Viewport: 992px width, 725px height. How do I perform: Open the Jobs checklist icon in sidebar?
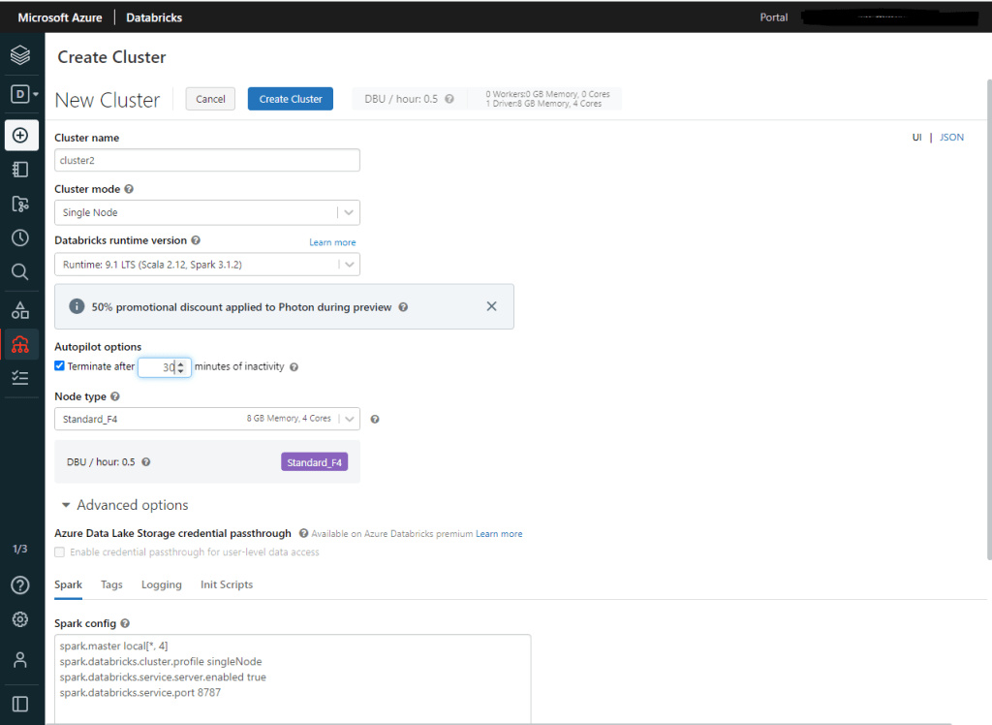click(x=20, y=378)
